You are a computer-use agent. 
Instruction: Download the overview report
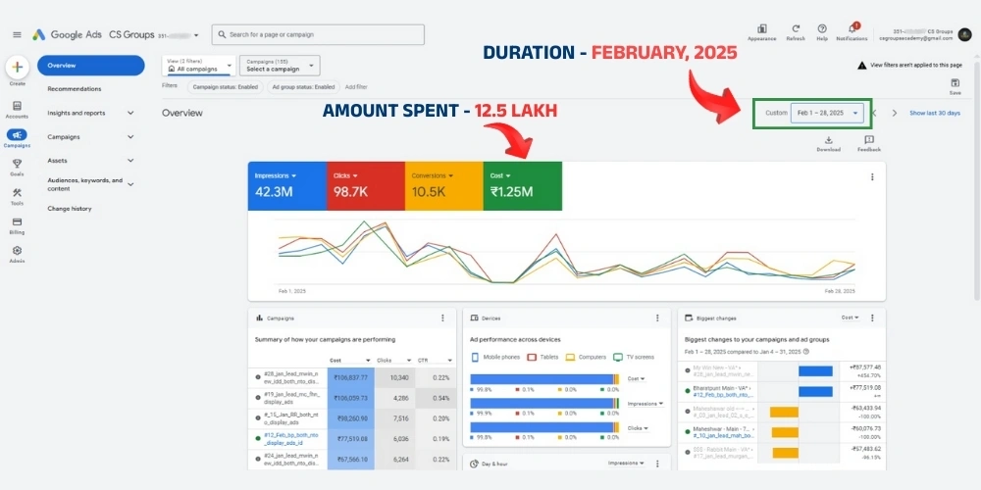tap(828, 141)
